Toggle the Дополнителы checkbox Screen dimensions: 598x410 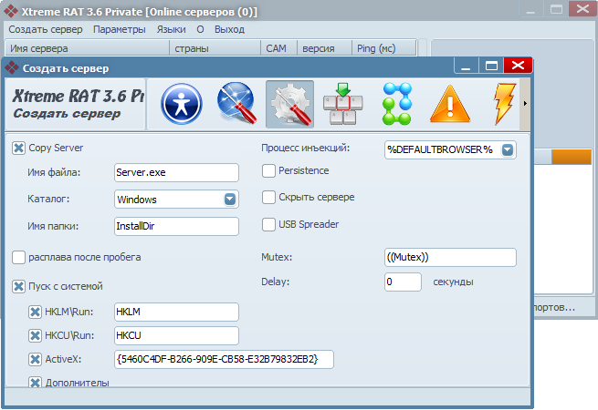pyautogui.click(x=35, y=382)
